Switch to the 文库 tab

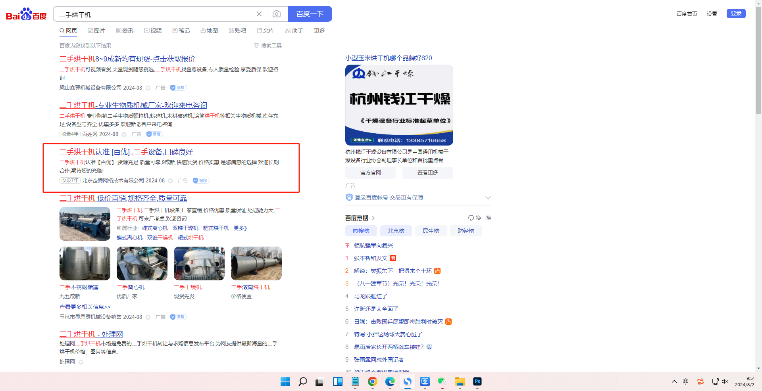coord(266,31)
